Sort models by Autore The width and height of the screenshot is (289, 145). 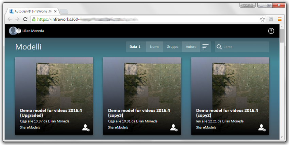pyautogui.click(x=191, y=47)
